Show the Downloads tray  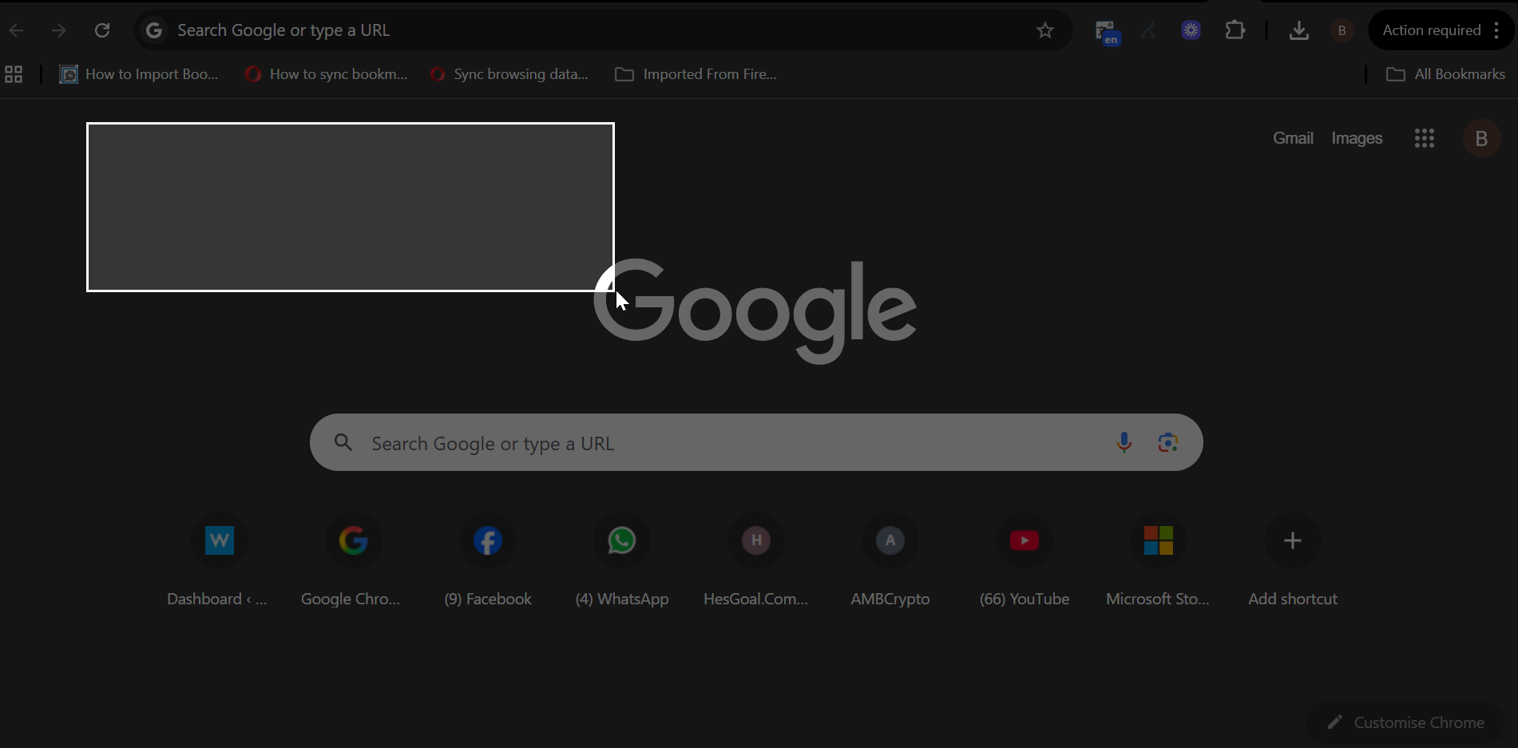(1299, 30)
